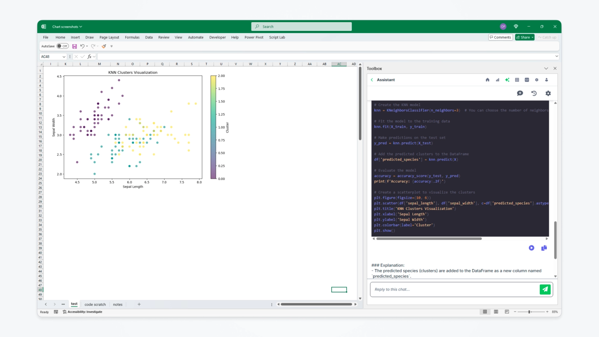
Task: Open the Power Pivot ribbon tab
Action: pos(254,37)
